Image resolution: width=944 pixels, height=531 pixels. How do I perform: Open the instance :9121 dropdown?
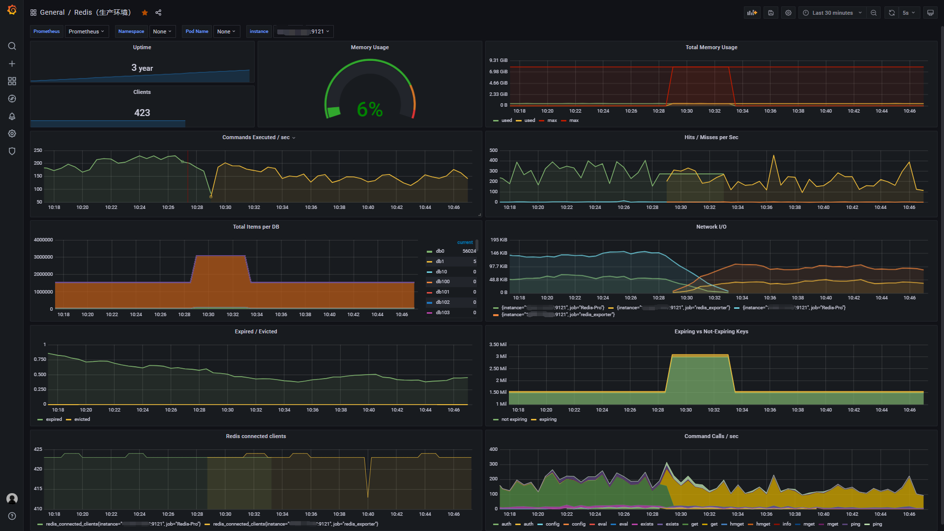click(303, 31)
